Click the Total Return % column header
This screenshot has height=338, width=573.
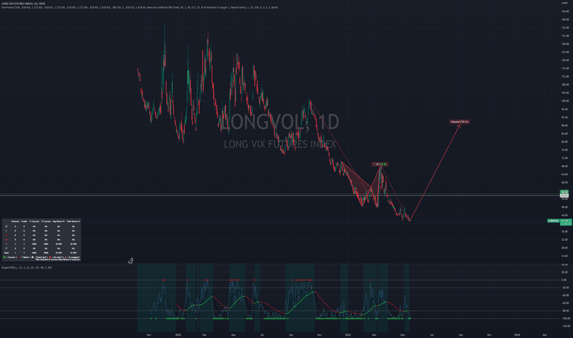click(x=73, y=221)
